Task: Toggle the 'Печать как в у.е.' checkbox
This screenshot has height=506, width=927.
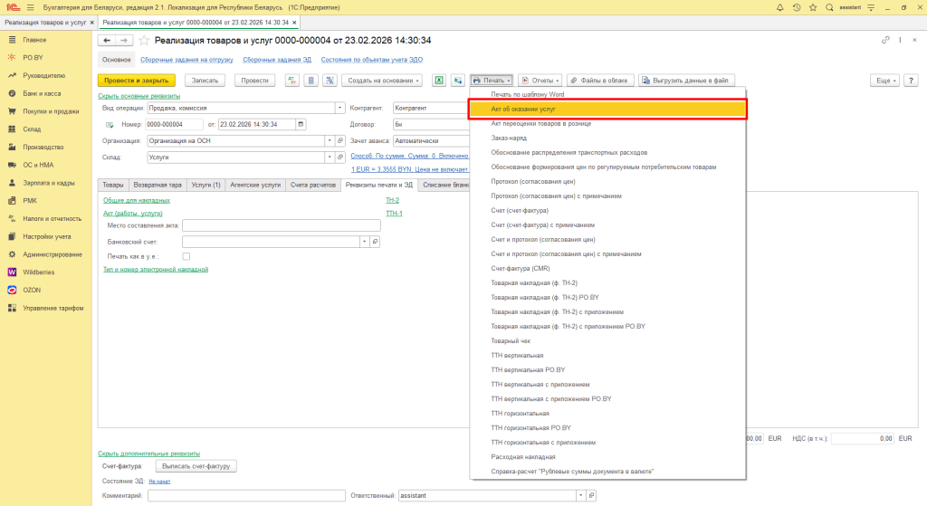Action: point(186,256)
